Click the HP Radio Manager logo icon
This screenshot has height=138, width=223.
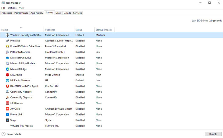click(7, 80)
